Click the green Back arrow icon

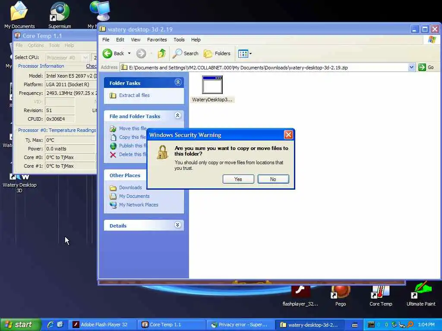click(x=107, y=53)
